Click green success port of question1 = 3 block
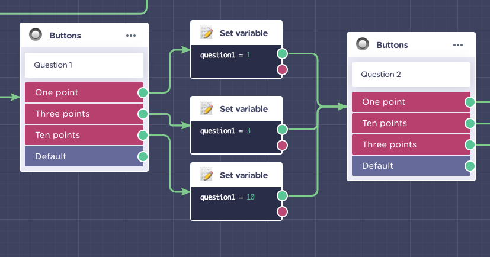The image size is (490, 257). 282,129
